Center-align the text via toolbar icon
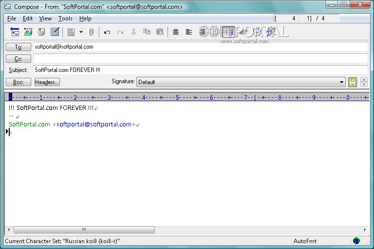This screenshot has height=249, width=374. pos(176,32)
